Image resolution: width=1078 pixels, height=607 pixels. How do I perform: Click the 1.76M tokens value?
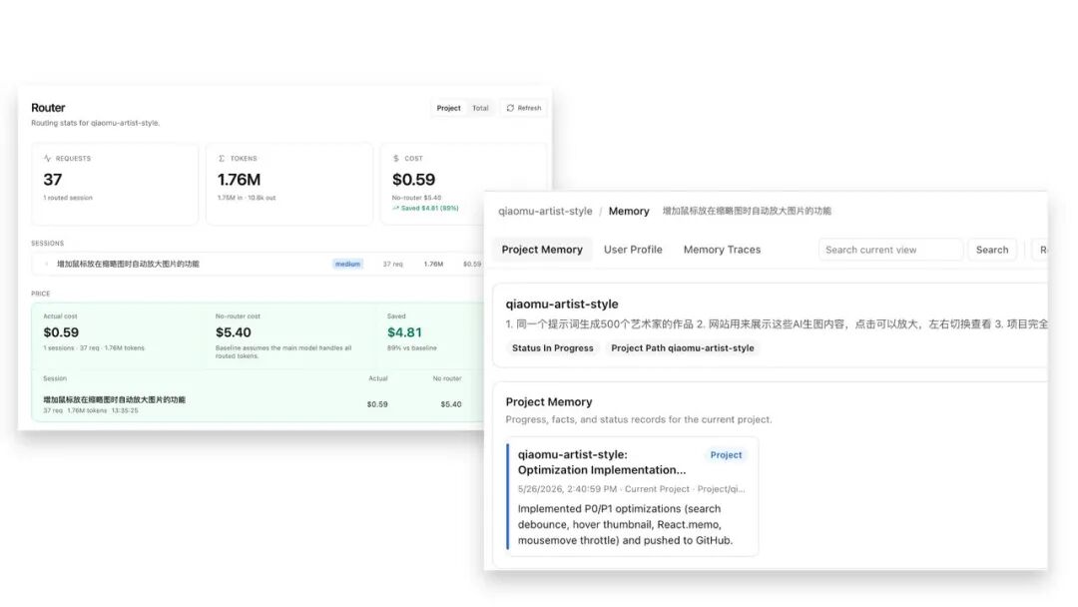tap(239, 180)
